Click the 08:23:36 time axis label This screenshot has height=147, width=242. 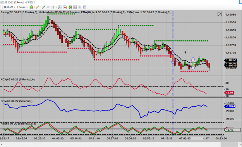coord(221,138)
